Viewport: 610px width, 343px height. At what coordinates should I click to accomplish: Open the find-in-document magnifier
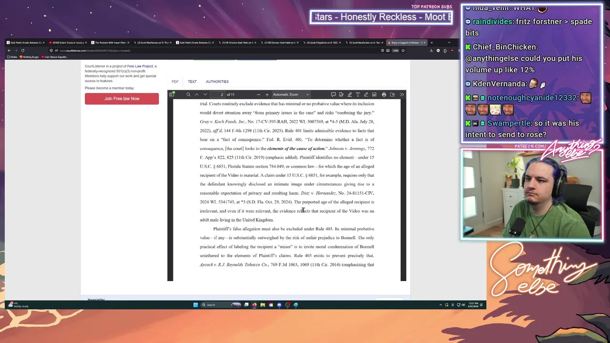188,94
